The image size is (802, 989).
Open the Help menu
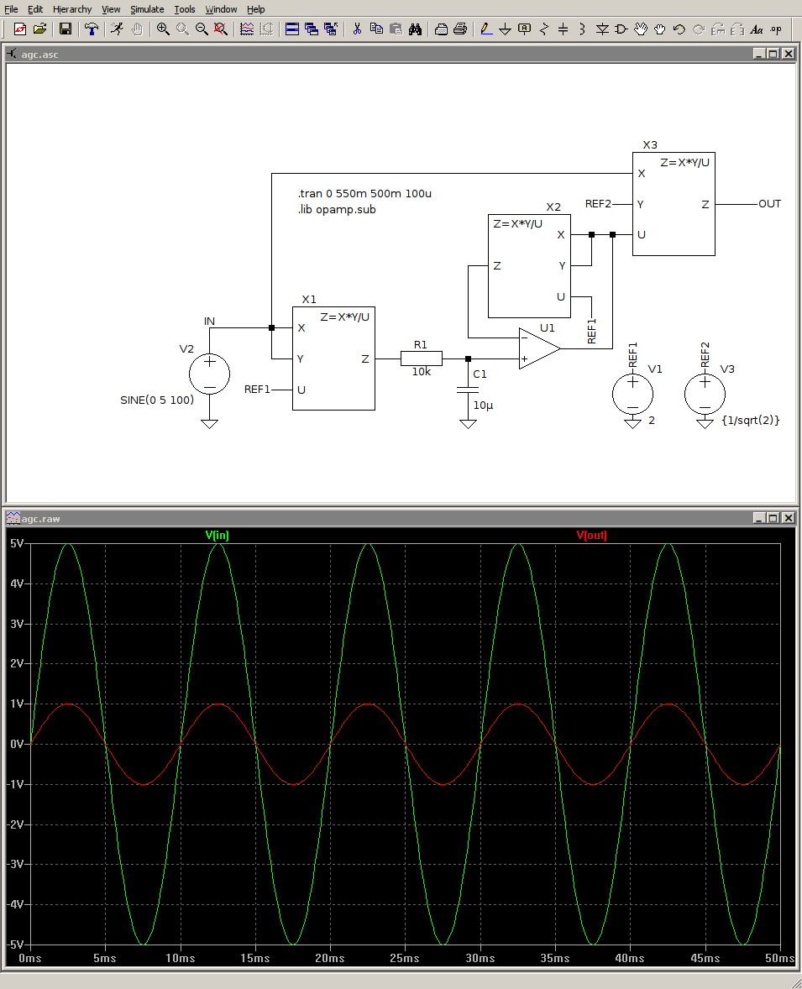point(255,9)
